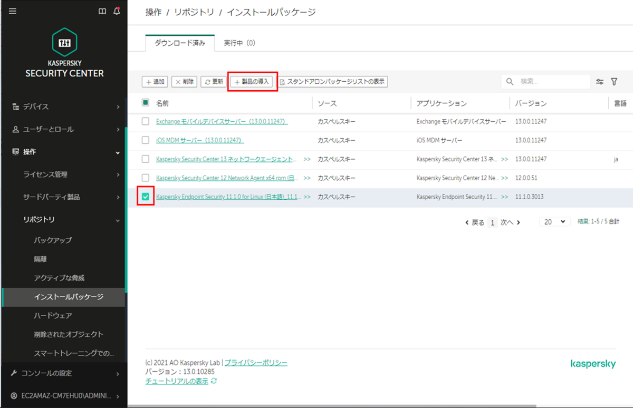Sort by the 名前 column header
The width and height of the screenshot is (633, 408).
coord(162,103)
